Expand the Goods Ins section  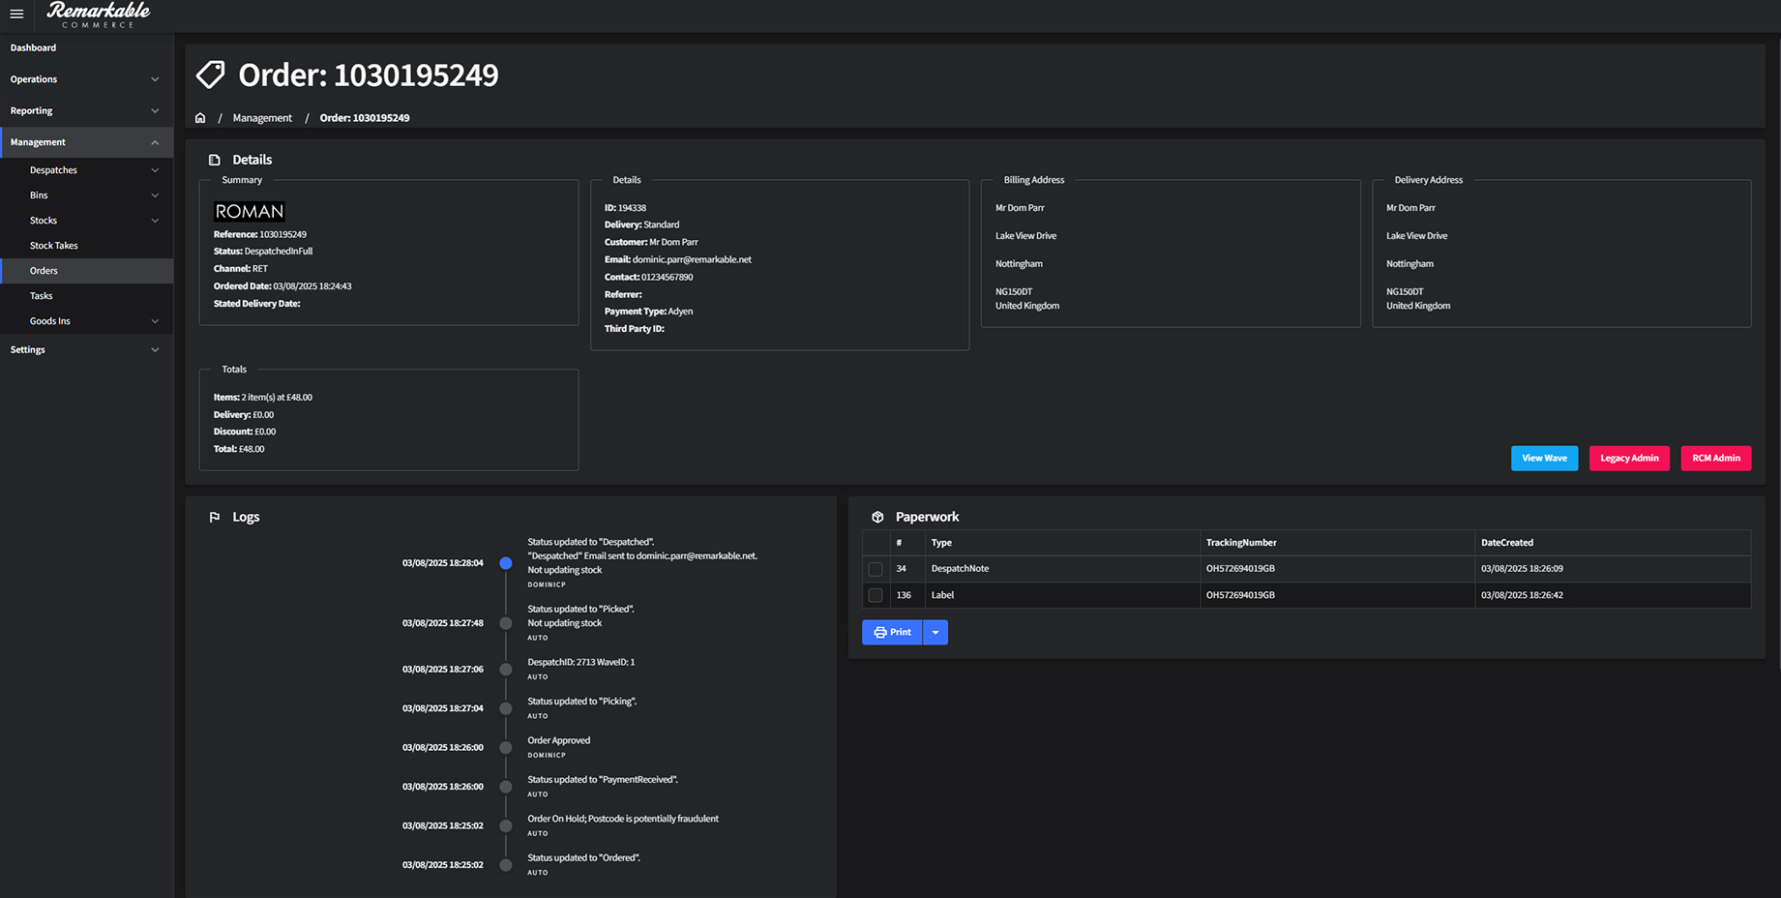coord(86,320)
